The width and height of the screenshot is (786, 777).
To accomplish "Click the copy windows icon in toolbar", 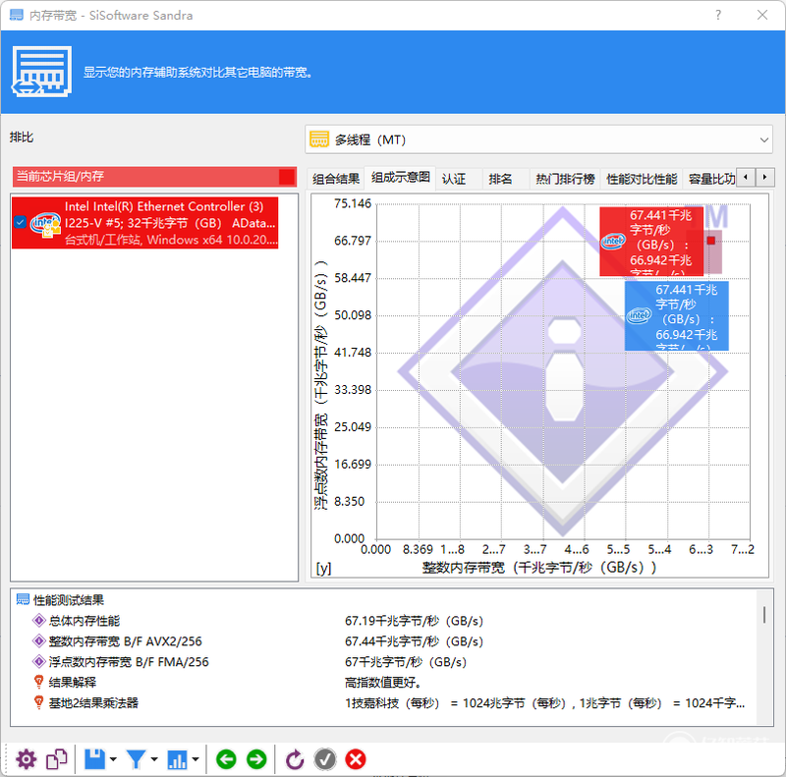I will (x=57, y=759).
